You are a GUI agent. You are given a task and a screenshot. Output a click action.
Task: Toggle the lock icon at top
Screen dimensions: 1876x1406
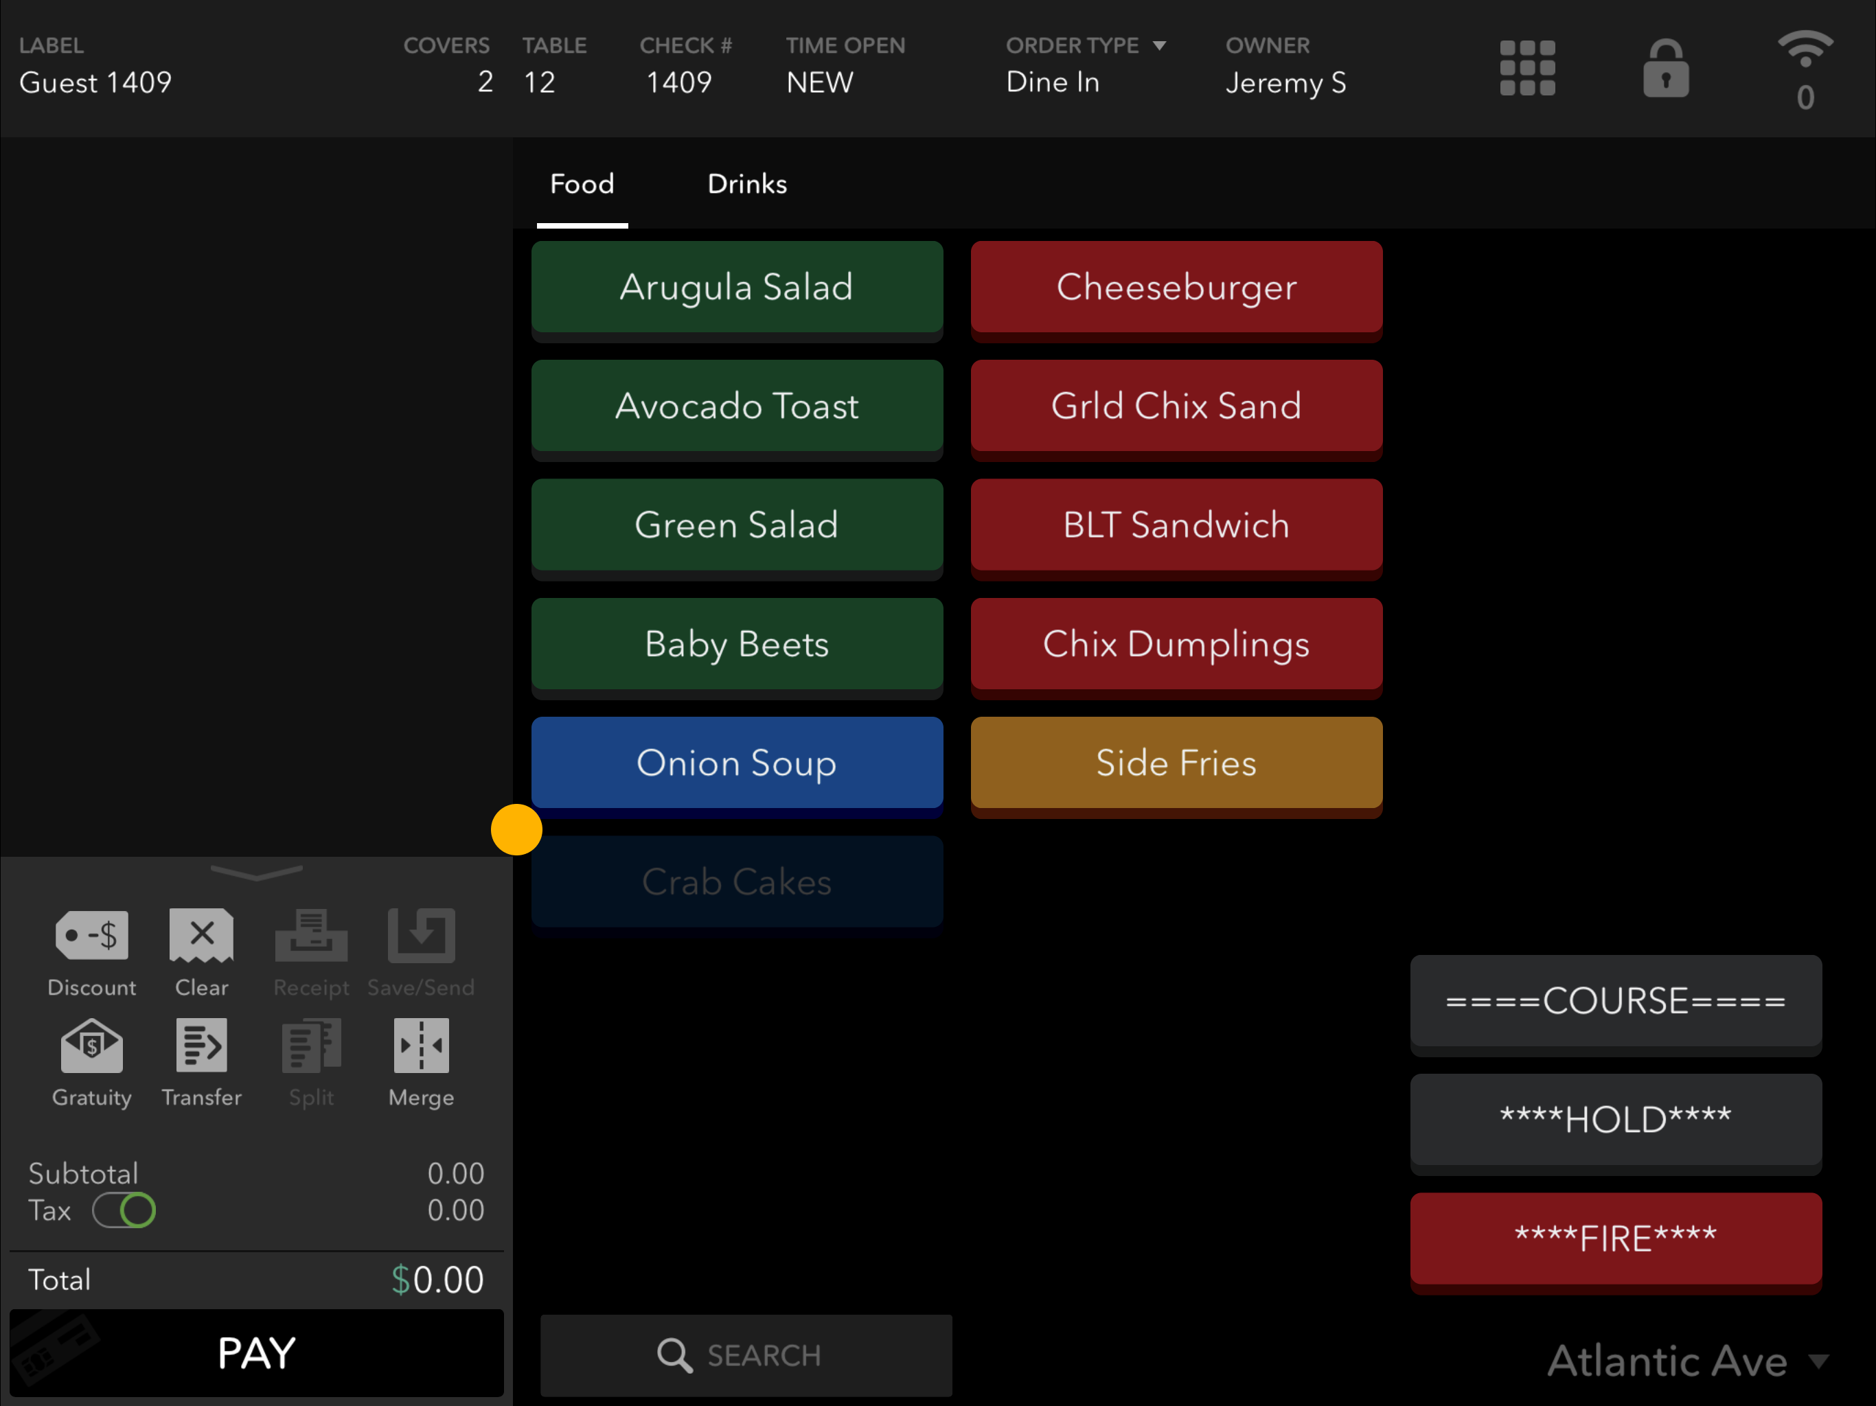pos(1667,68)
